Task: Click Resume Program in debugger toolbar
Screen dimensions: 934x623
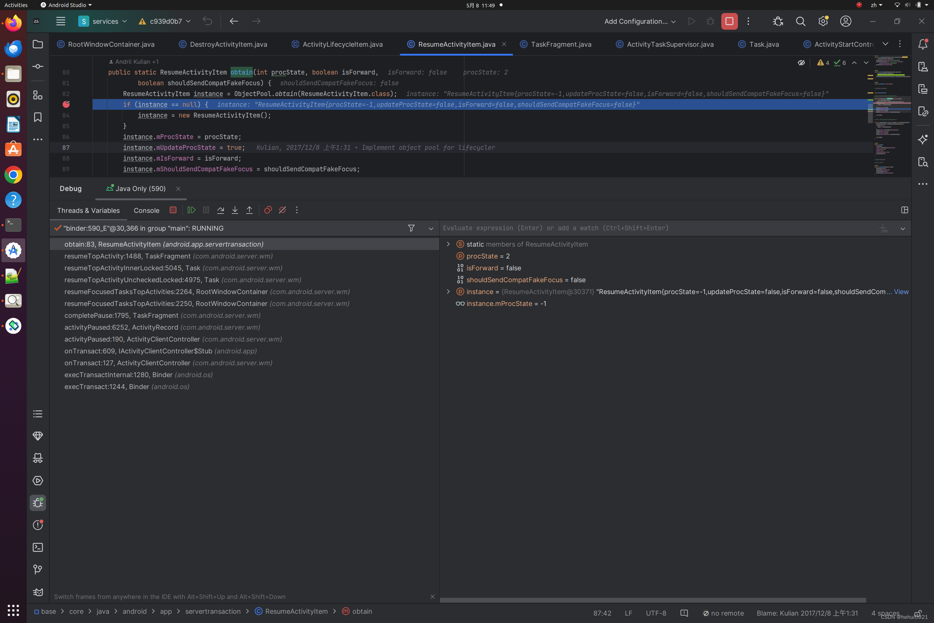Action: [191, 210]
